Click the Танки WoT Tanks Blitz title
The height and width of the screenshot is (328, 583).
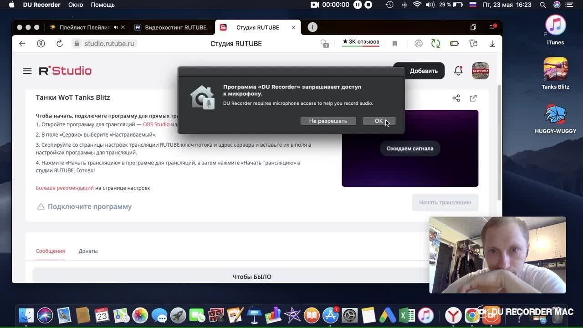(x=73, y=97)
